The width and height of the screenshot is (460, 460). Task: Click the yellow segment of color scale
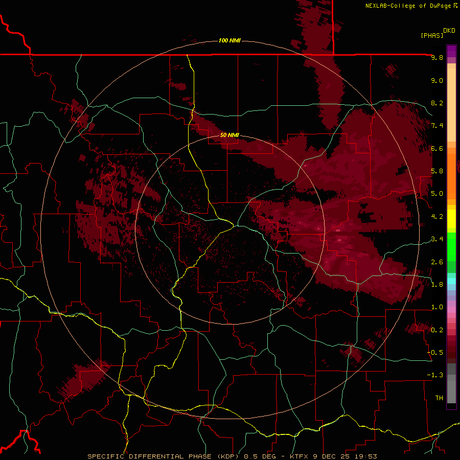coord(451,219)
